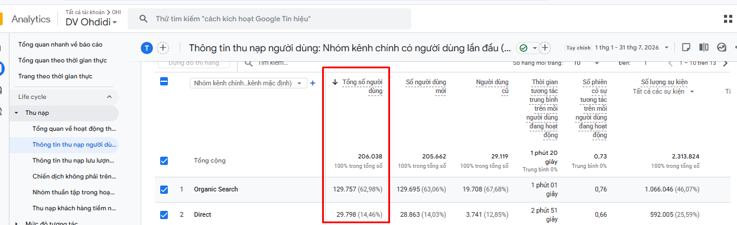The width and height of the screenshot is (737, 225).
Task: Add a filter with the dashed plus after title
Action: [x=545, y=48]
